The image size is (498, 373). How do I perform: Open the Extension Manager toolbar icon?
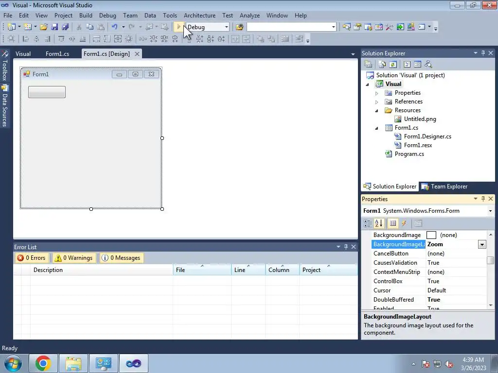click(410, 27)
